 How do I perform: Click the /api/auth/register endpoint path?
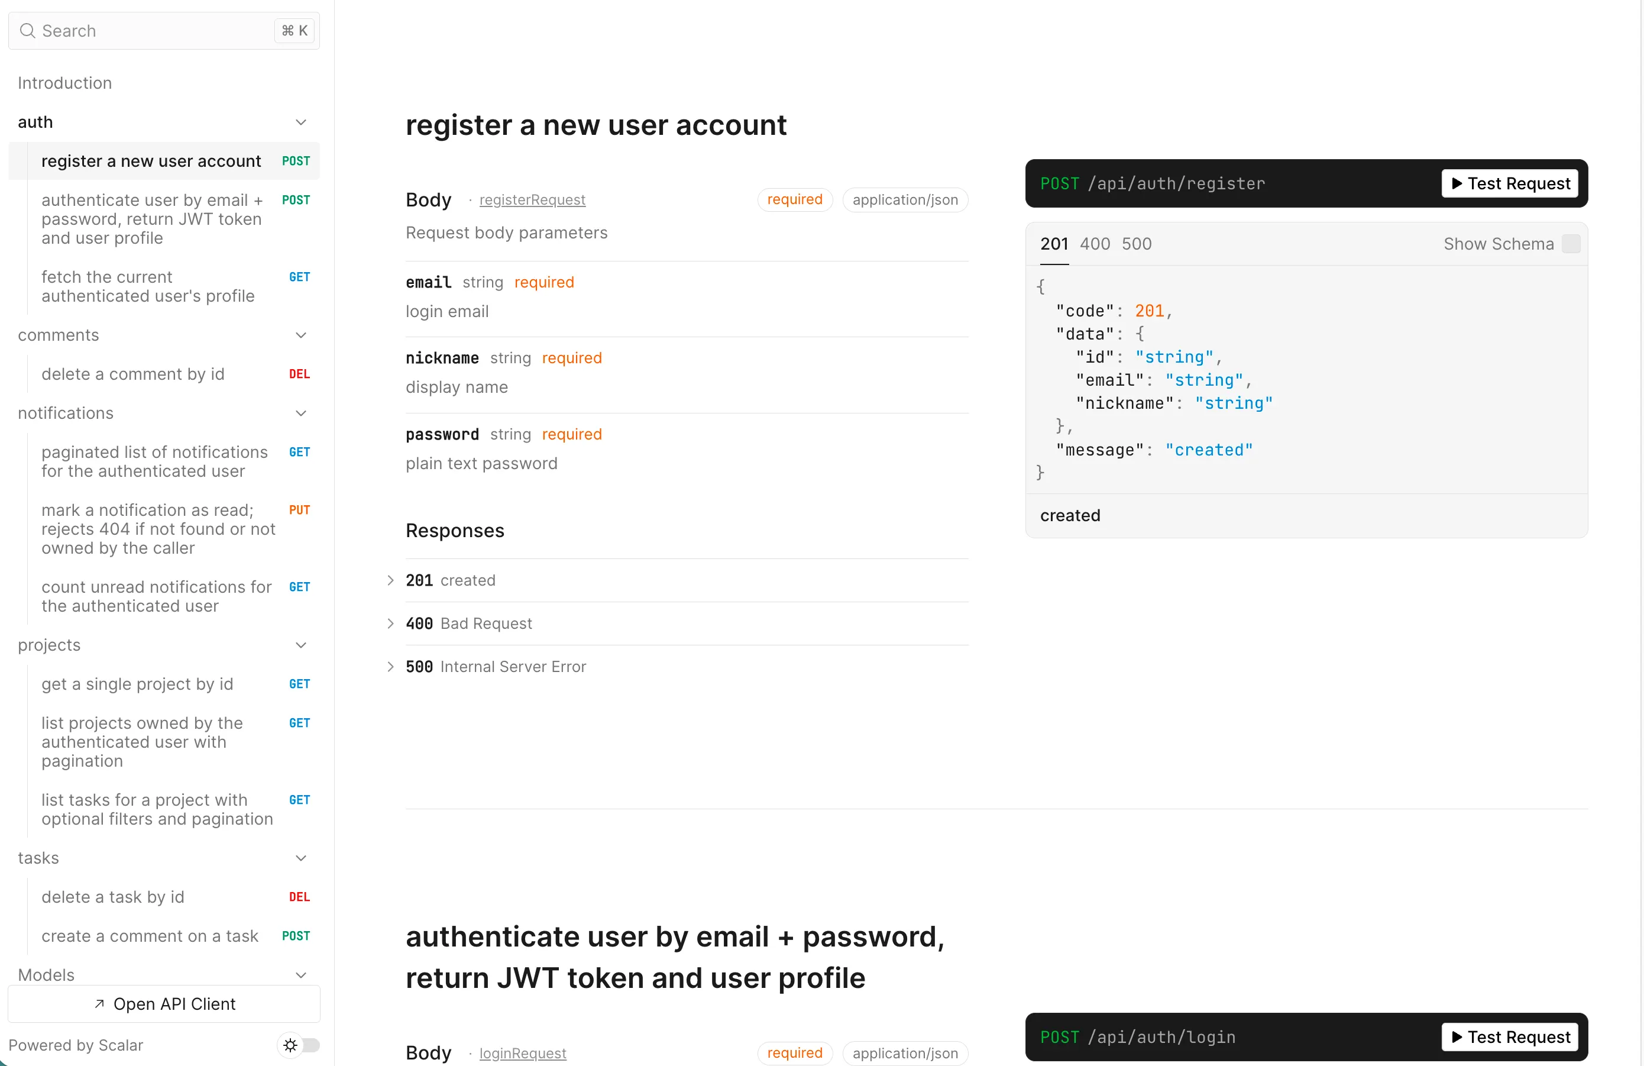click(1176, 184)
